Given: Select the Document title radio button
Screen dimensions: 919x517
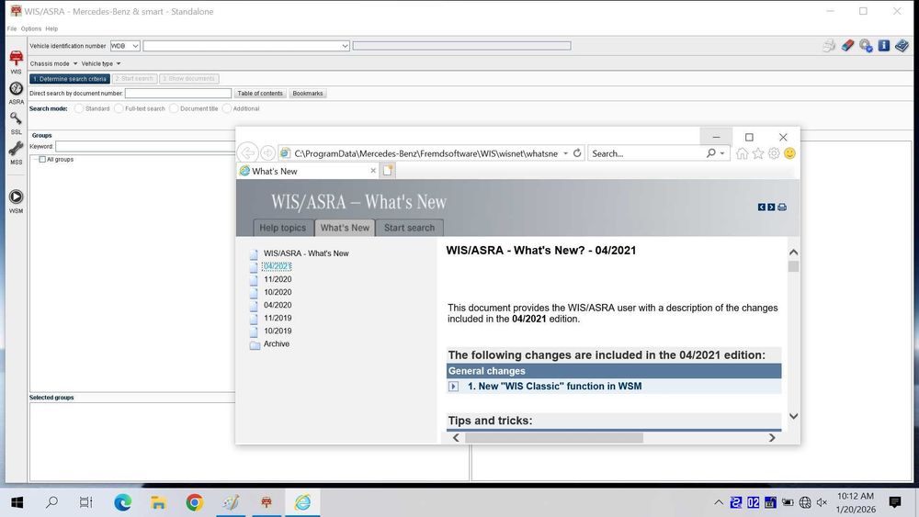Looking at the screenshot, I should [x=174, y=109].
